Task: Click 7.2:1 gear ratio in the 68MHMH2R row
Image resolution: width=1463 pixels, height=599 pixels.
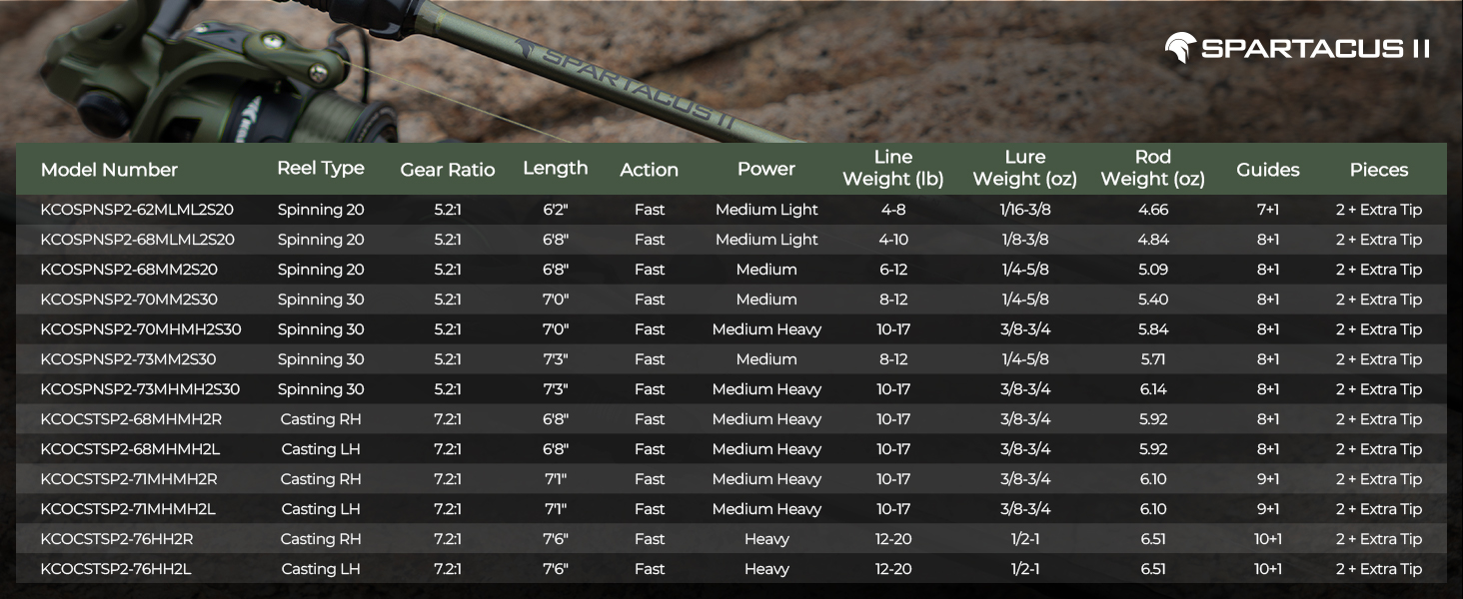Action: (x=448, y=419)
